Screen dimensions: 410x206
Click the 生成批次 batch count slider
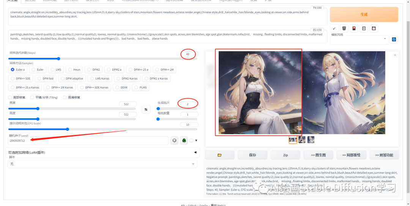point(177,108)
